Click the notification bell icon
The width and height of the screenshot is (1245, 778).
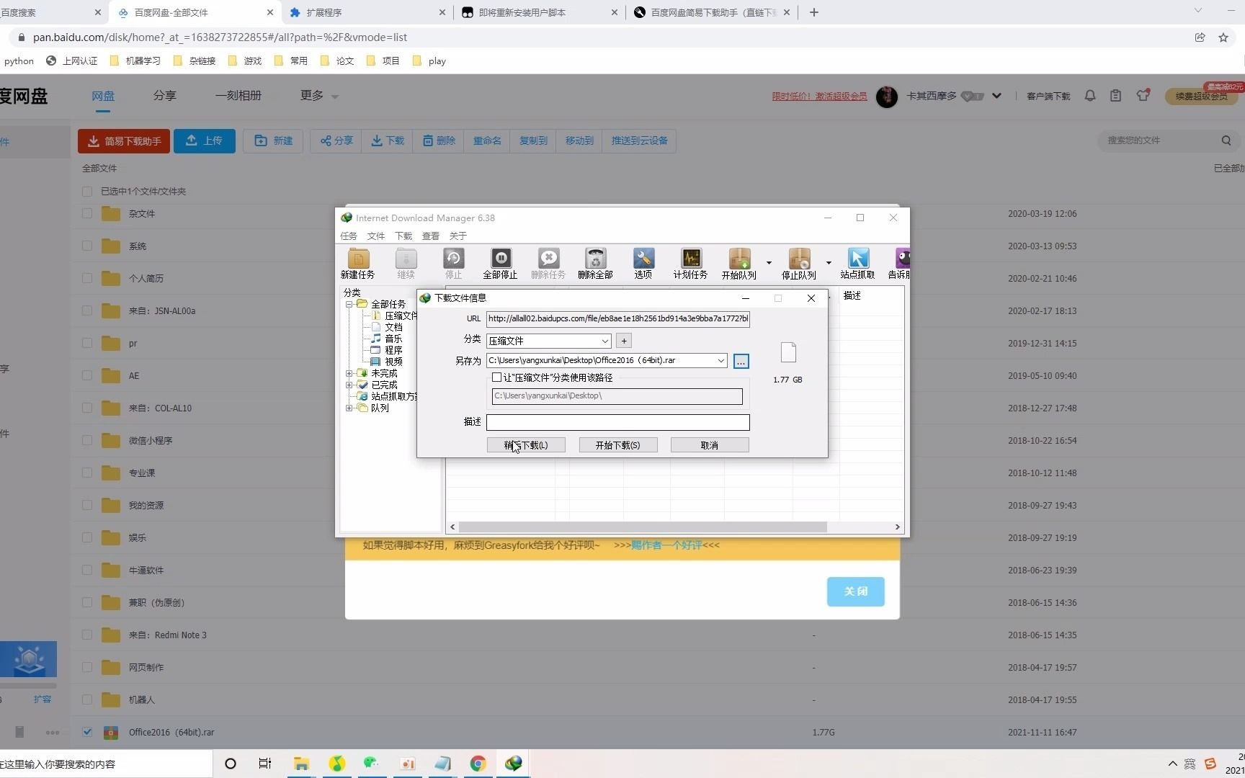(1090, 96)
